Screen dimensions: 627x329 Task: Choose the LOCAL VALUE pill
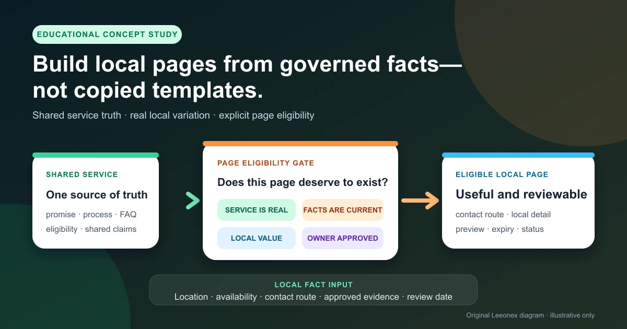click(x=257, y=238)
